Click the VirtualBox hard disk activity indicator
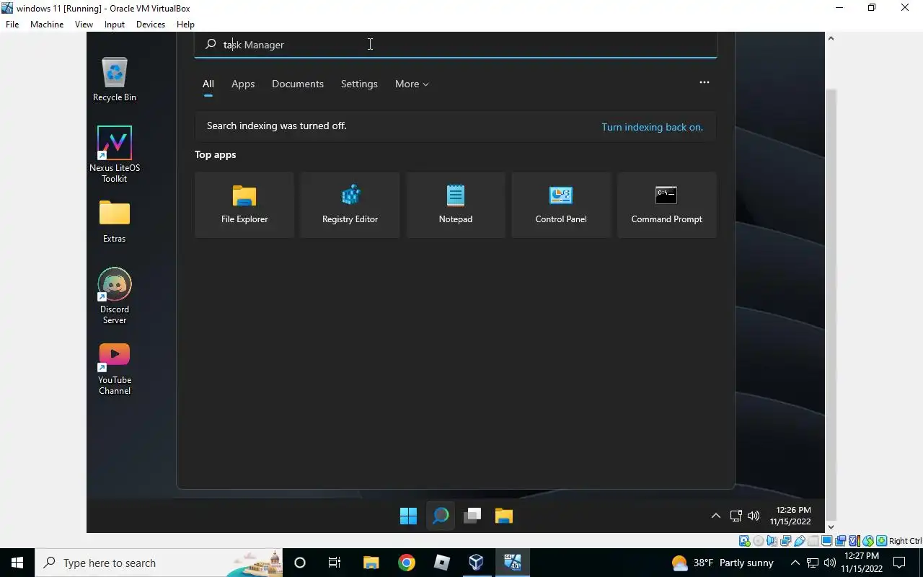This screenshot has width=923, height=577. tap(744, 541)
